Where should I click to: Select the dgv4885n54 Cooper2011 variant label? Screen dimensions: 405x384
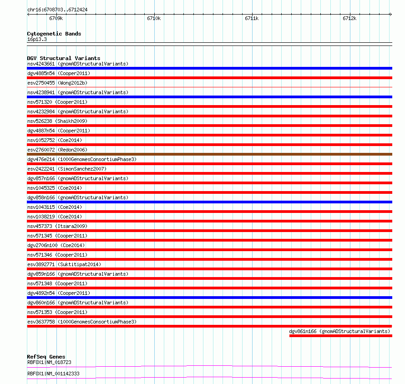pyautogui.click(x=59, y=73)
